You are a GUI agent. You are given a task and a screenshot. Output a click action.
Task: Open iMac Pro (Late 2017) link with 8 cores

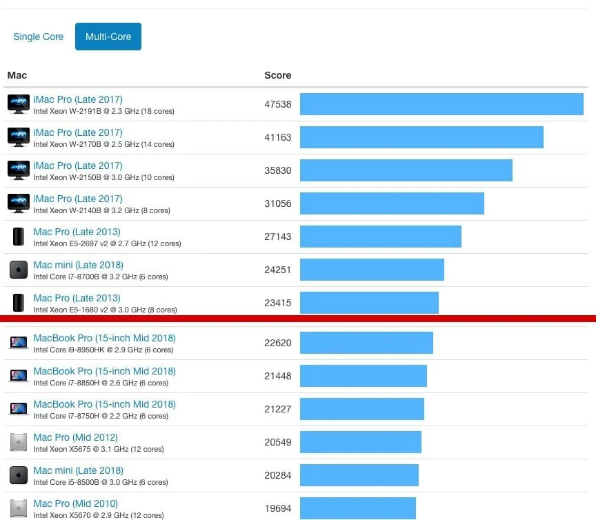point(78,199)
